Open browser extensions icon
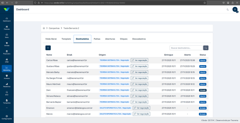 coord(233,3)
